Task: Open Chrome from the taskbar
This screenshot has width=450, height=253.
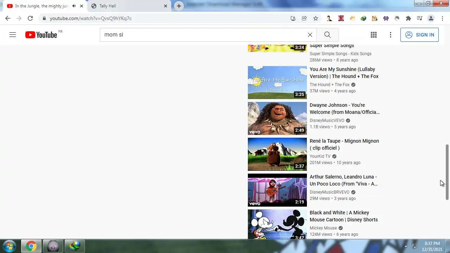Action: coord(31,246)
